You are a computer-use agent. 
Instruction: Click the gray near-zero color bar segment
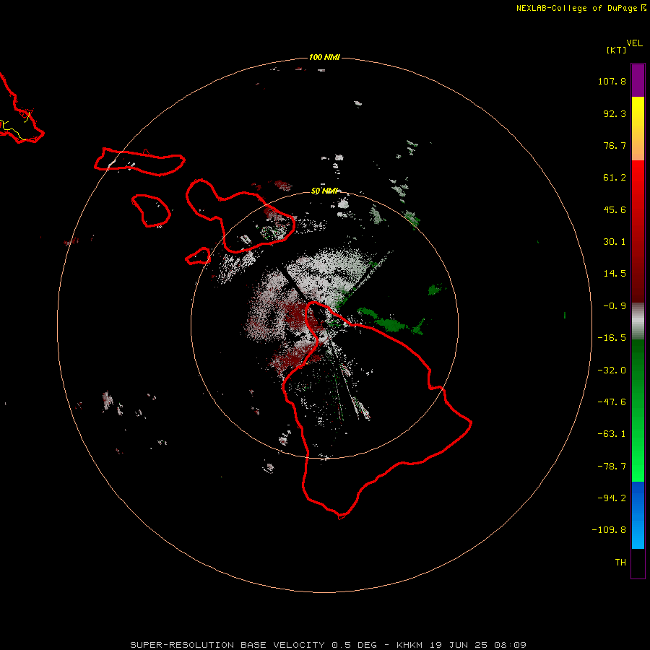[638, 321]
